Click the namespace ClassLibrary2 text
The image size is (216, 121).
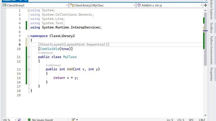(x=53, y=36)
